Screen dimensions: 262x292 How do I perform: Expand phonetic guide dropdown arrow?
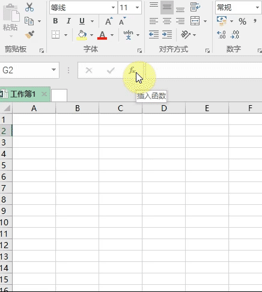(138, 35)
